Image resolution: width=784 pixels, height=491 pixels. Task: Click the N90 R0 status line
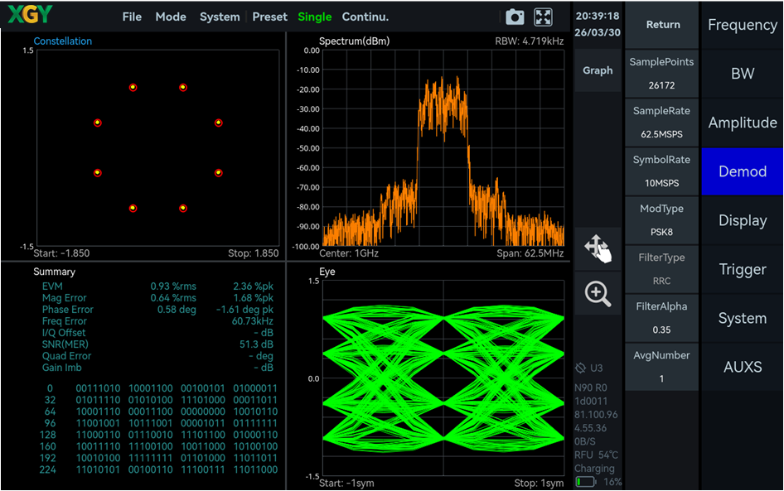tap(591, 388)
